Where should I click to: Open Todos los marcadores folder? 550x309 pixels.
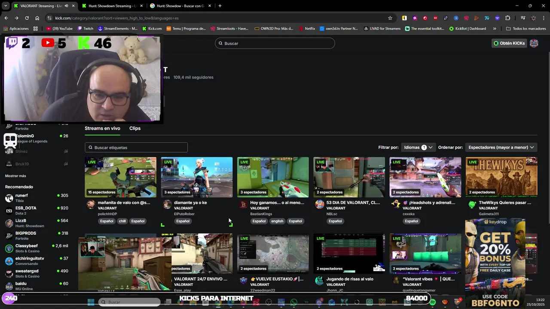pyautogui.click(x=526, y=29)
